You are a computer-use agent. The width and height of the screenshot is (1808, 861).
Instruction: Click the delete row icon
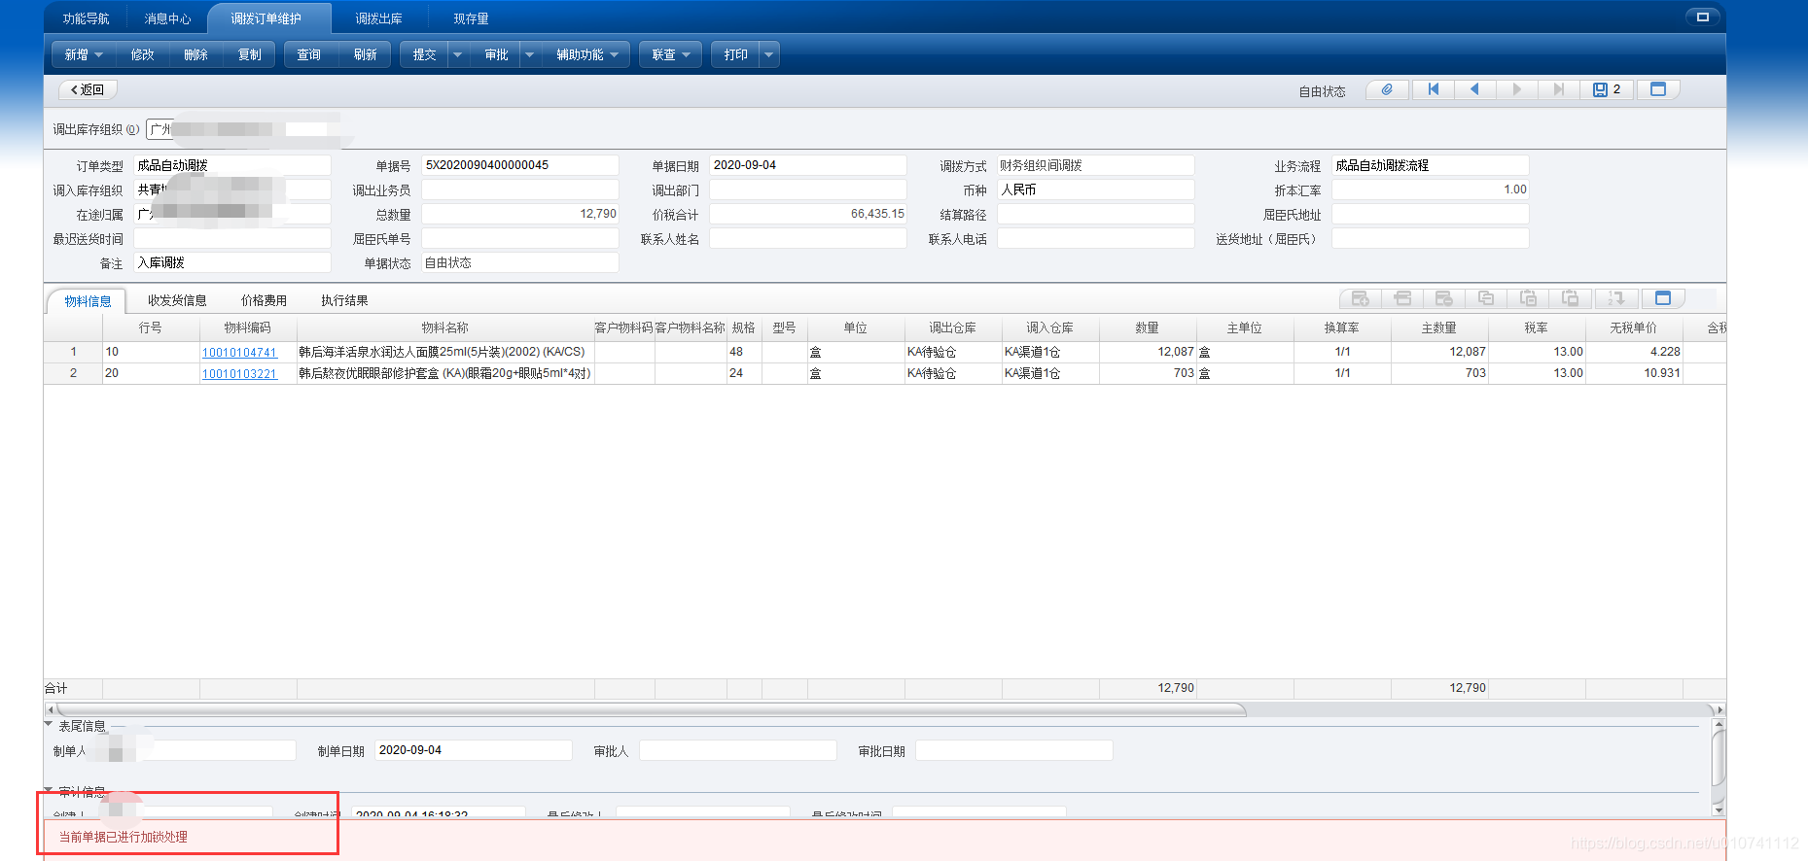[1444, 298]
